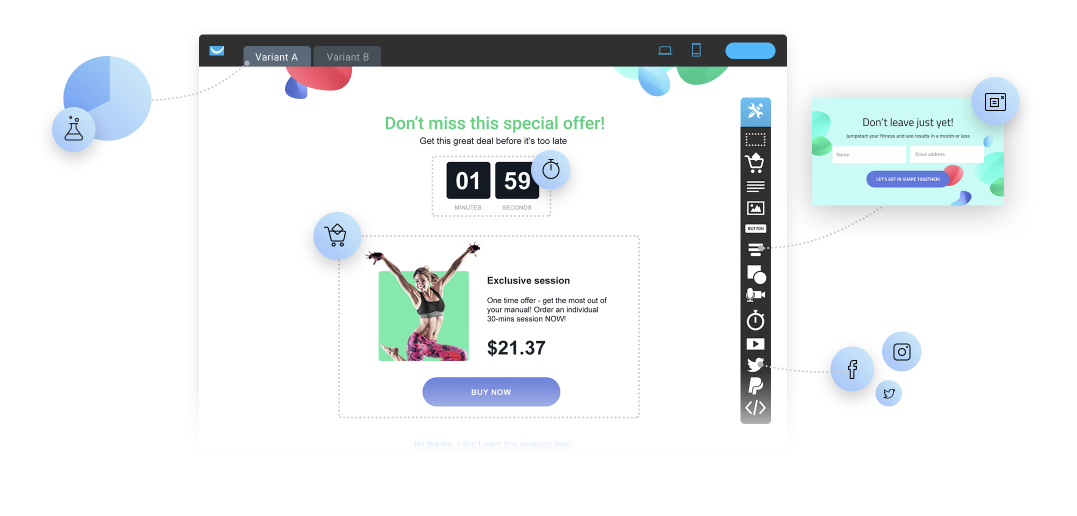The image size is (1077, 516).
Task: Add a BUTTON element from sidebar
Action: pyautogui.click(x=755, y=228)
